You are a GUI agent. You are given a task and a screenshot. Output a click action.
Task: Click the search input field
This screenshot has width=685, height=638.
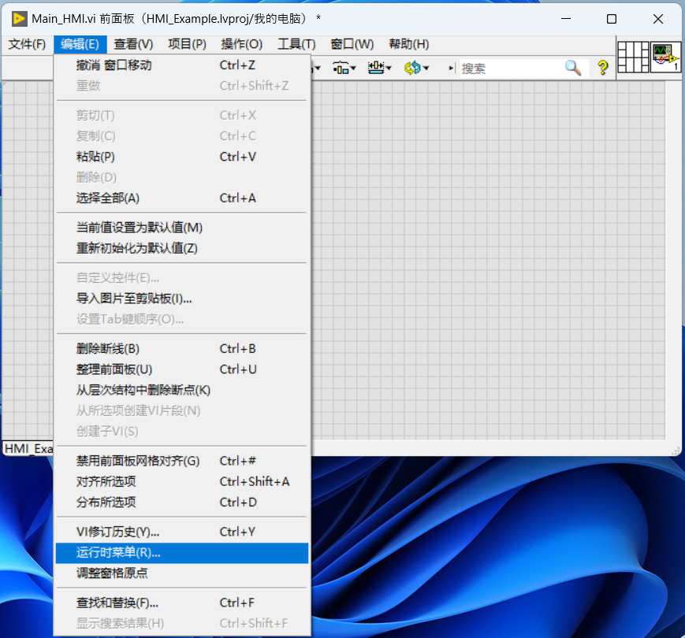point(511,69)
